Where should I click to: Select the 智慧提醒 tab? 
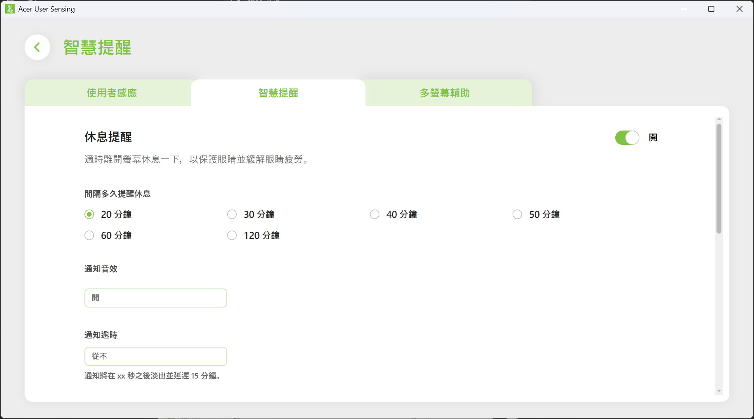278,93
